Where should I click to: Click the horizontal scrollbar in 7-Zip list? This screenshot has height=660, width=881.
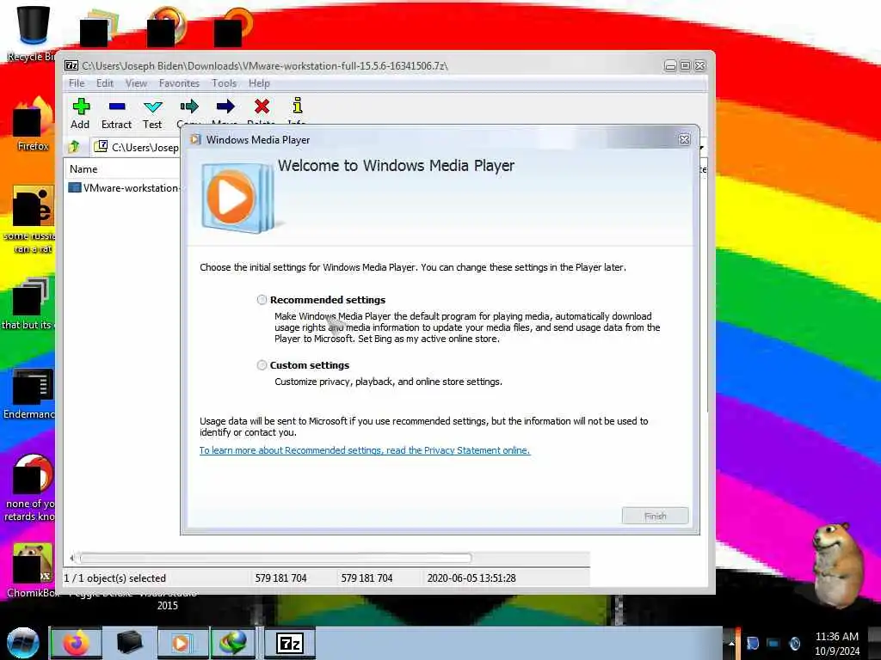(275, 558)
